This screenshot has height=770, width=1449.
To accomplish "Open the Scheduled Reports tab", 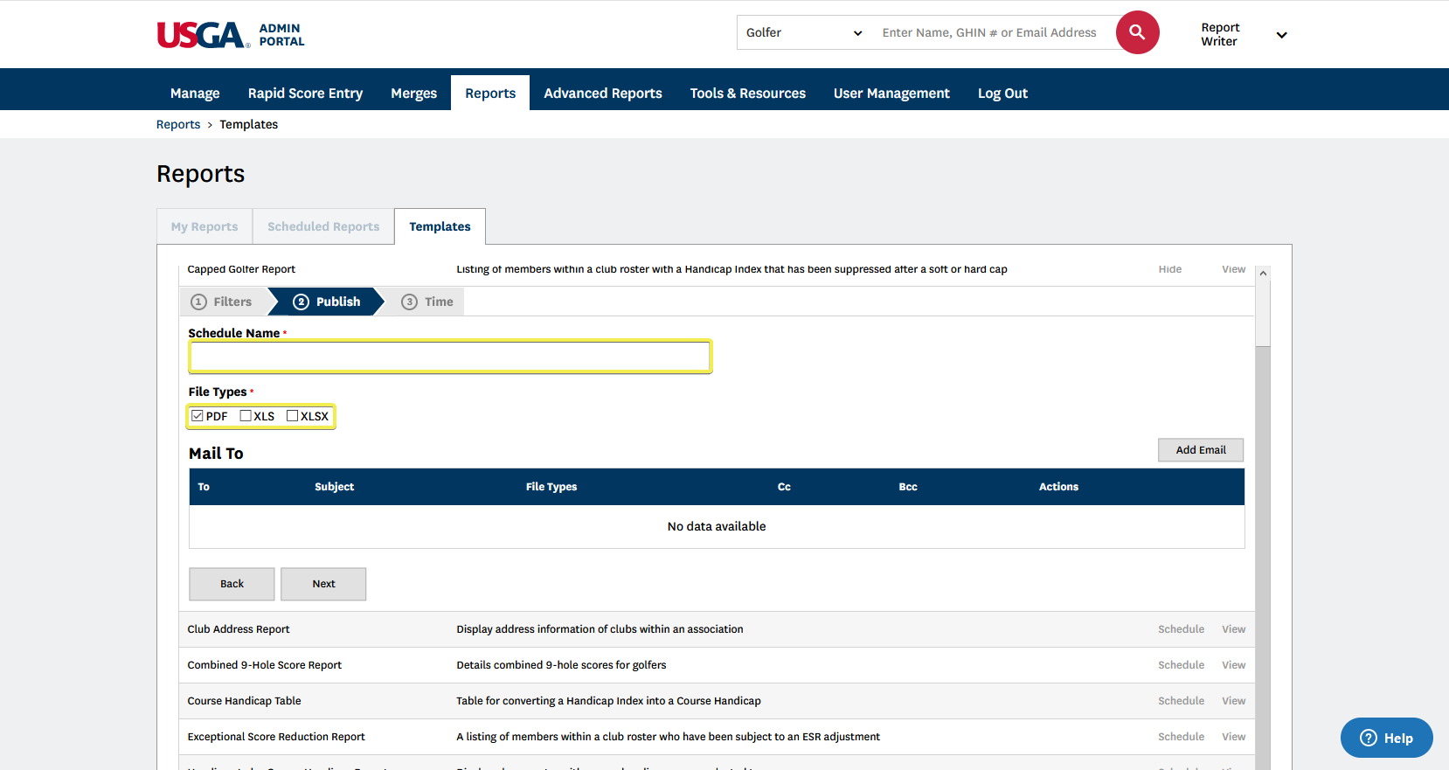I will [x=323, y=226].
